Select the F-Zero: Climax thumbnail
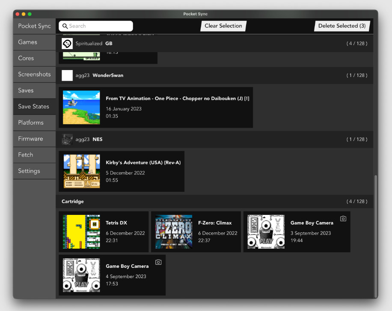This screenshot has height=311, width=392. 174,232
